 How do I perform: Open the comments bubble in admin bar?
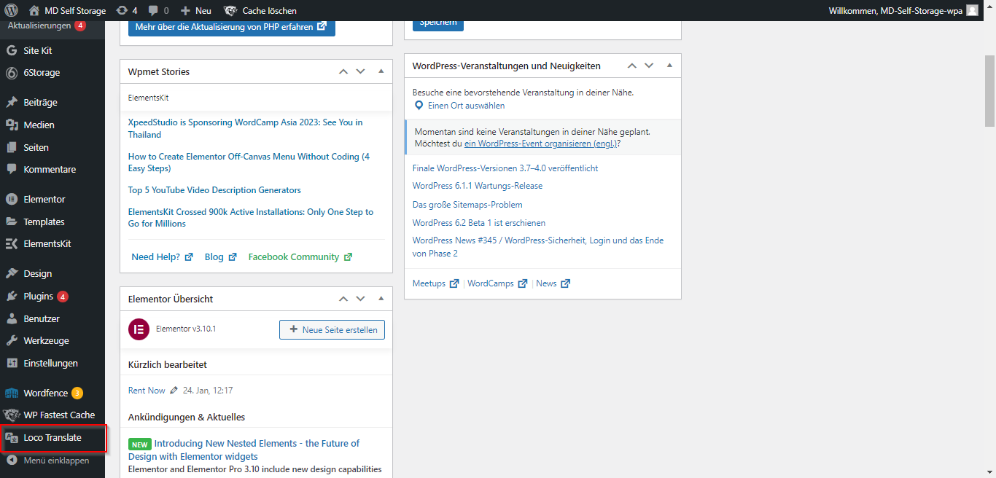[x=157, y=10]
